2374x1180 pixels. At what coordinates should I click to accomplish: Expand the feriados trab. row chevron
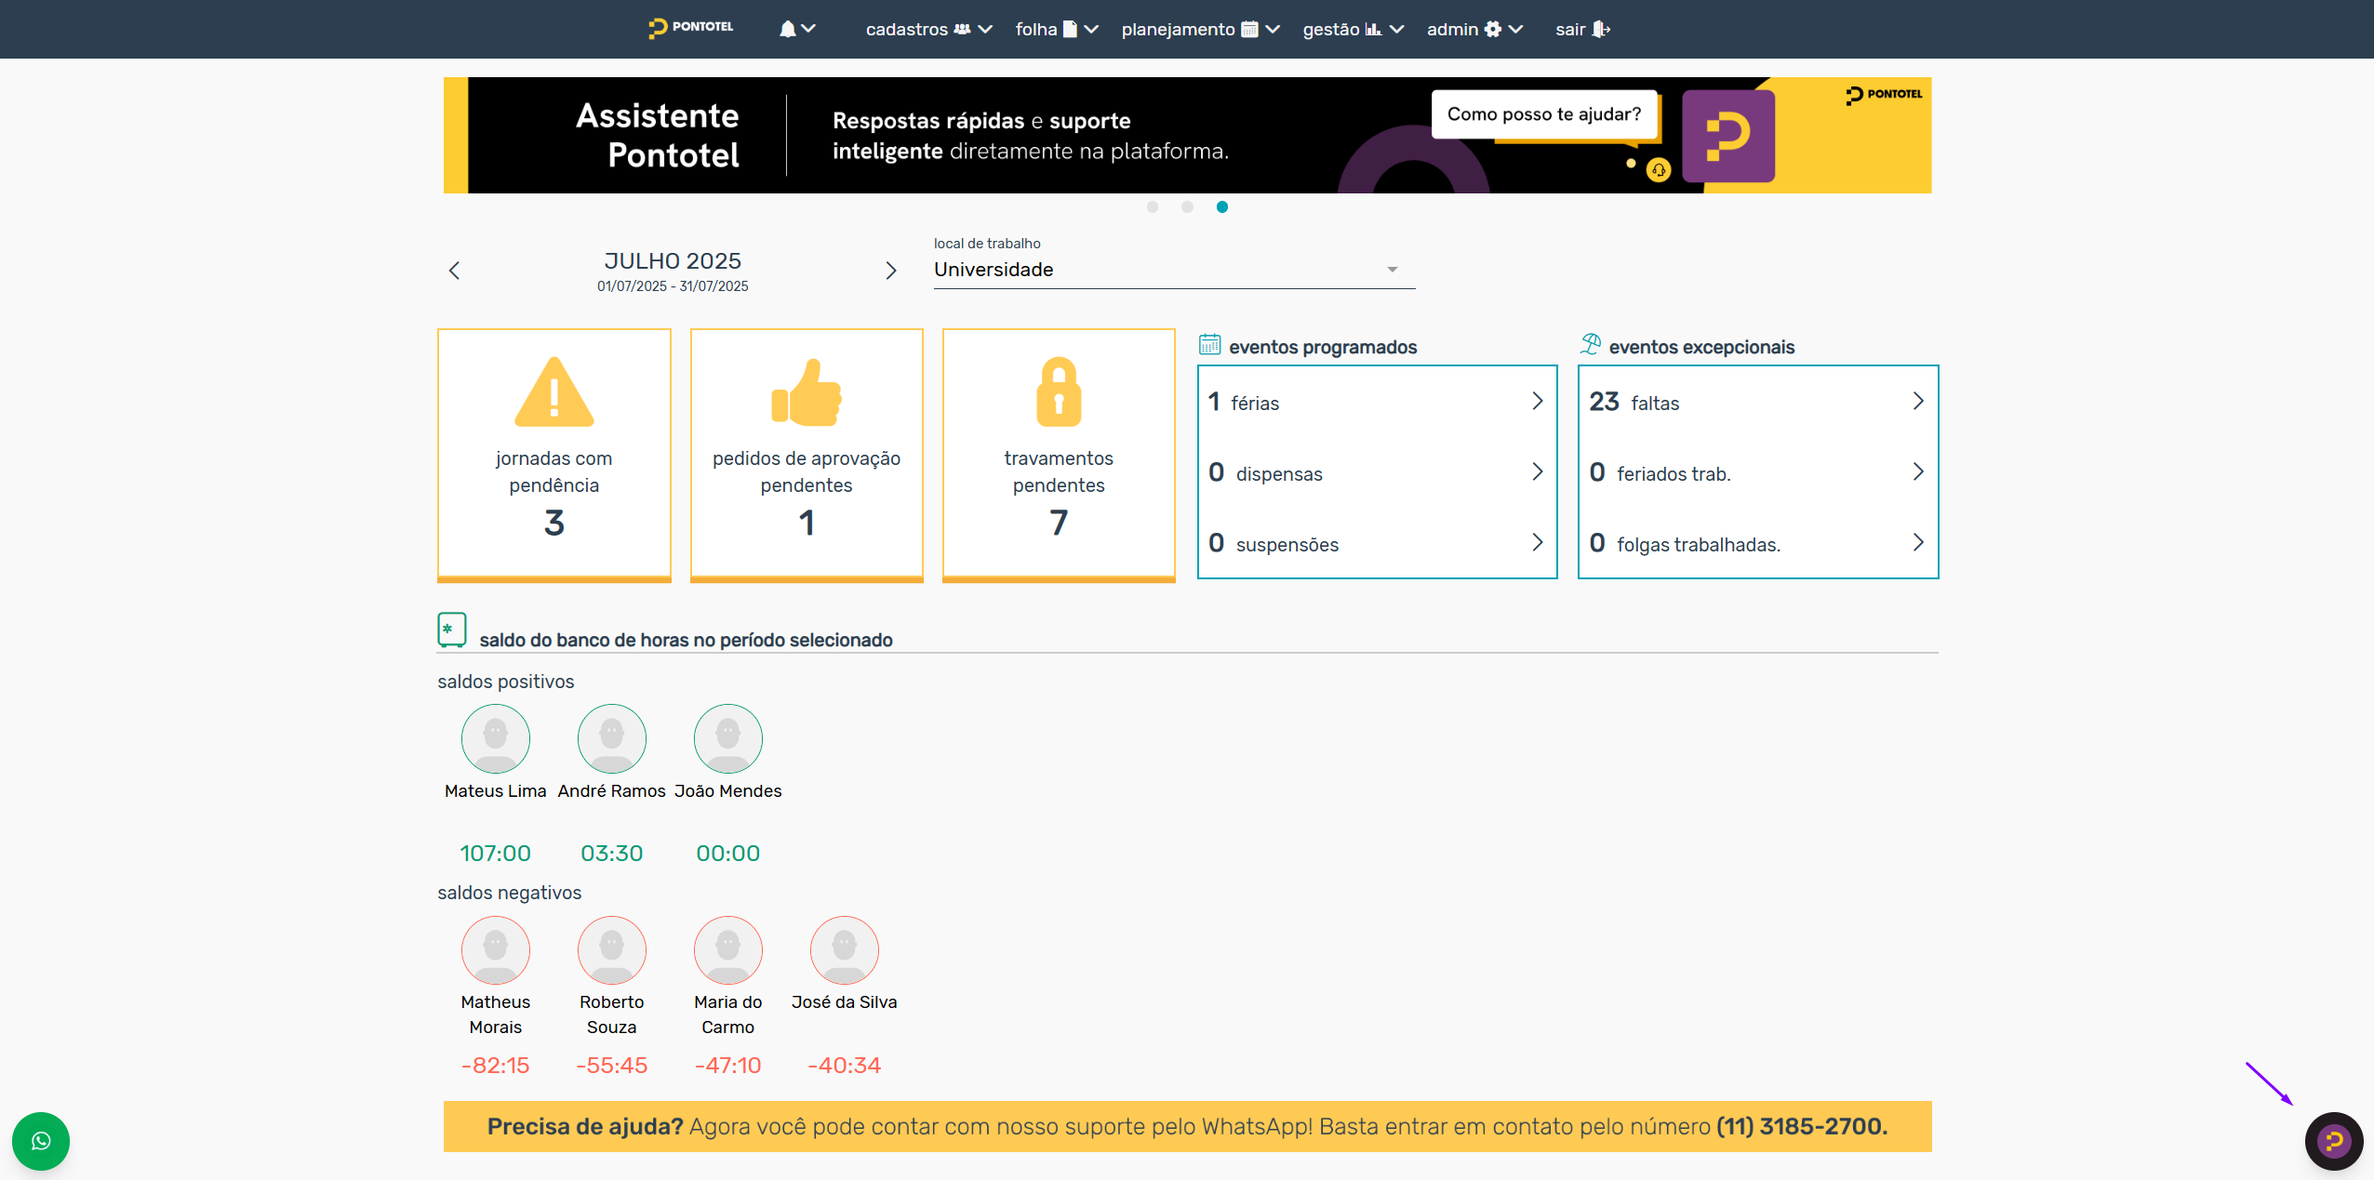coord(1918,471)
